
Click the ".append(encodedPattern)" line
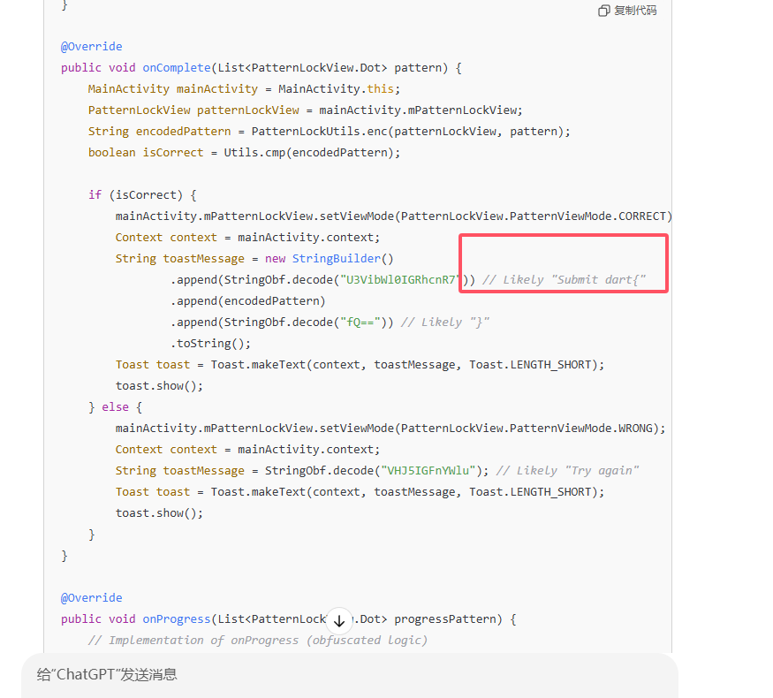point(248,300)
